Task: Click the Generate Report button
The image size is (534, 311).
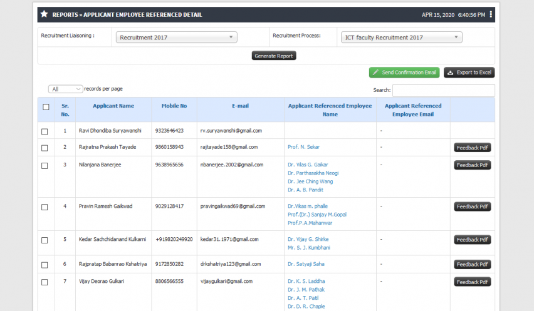Action: tap(274, 56)
